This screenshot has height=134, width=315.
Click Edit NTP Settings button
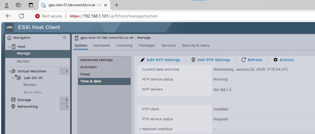coord(160,60)
